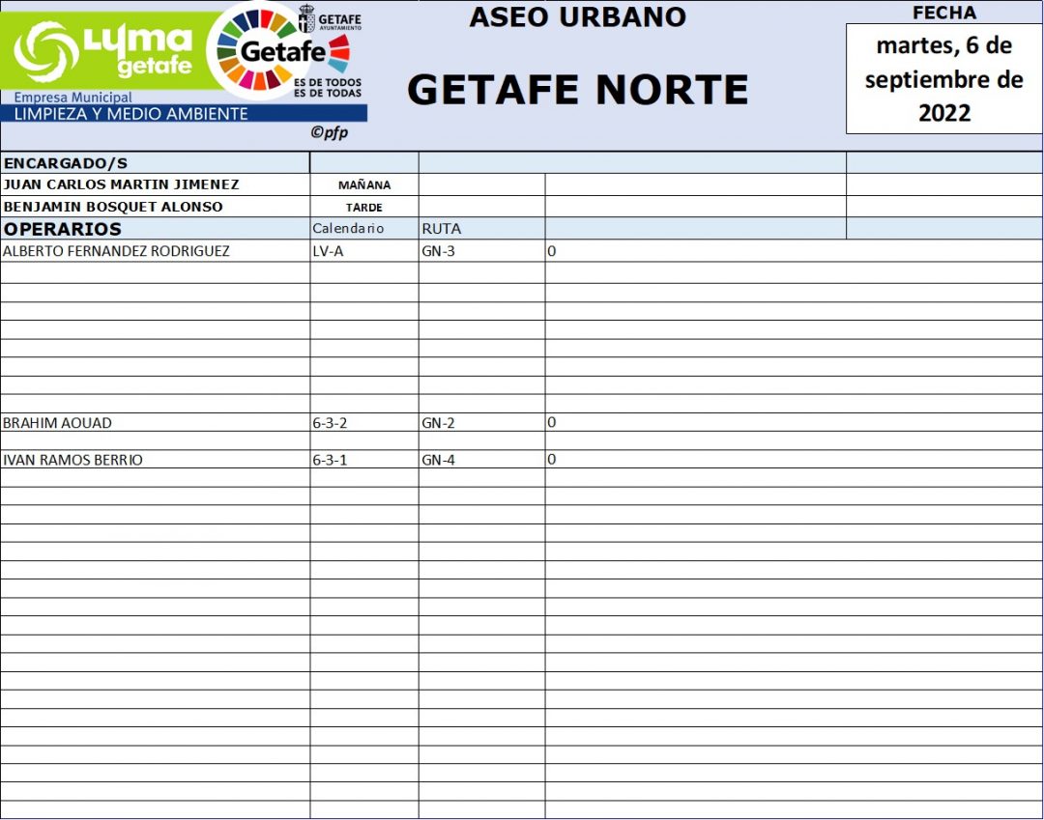Select the date cell showing 6 de septiembre
This screenshot has height=820, width=1044.
tap(943, 78)
